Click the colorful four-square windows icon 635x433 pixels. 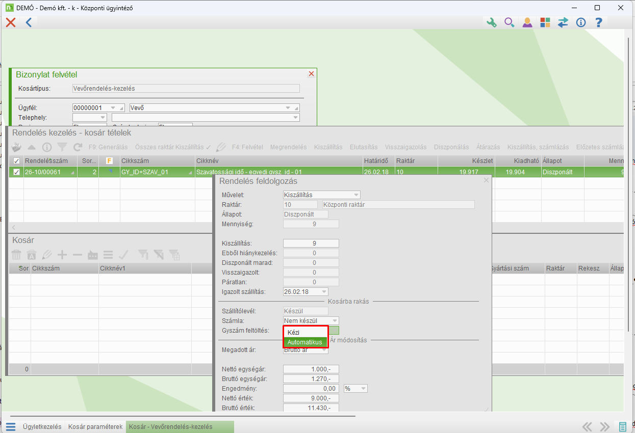(545, 22)
